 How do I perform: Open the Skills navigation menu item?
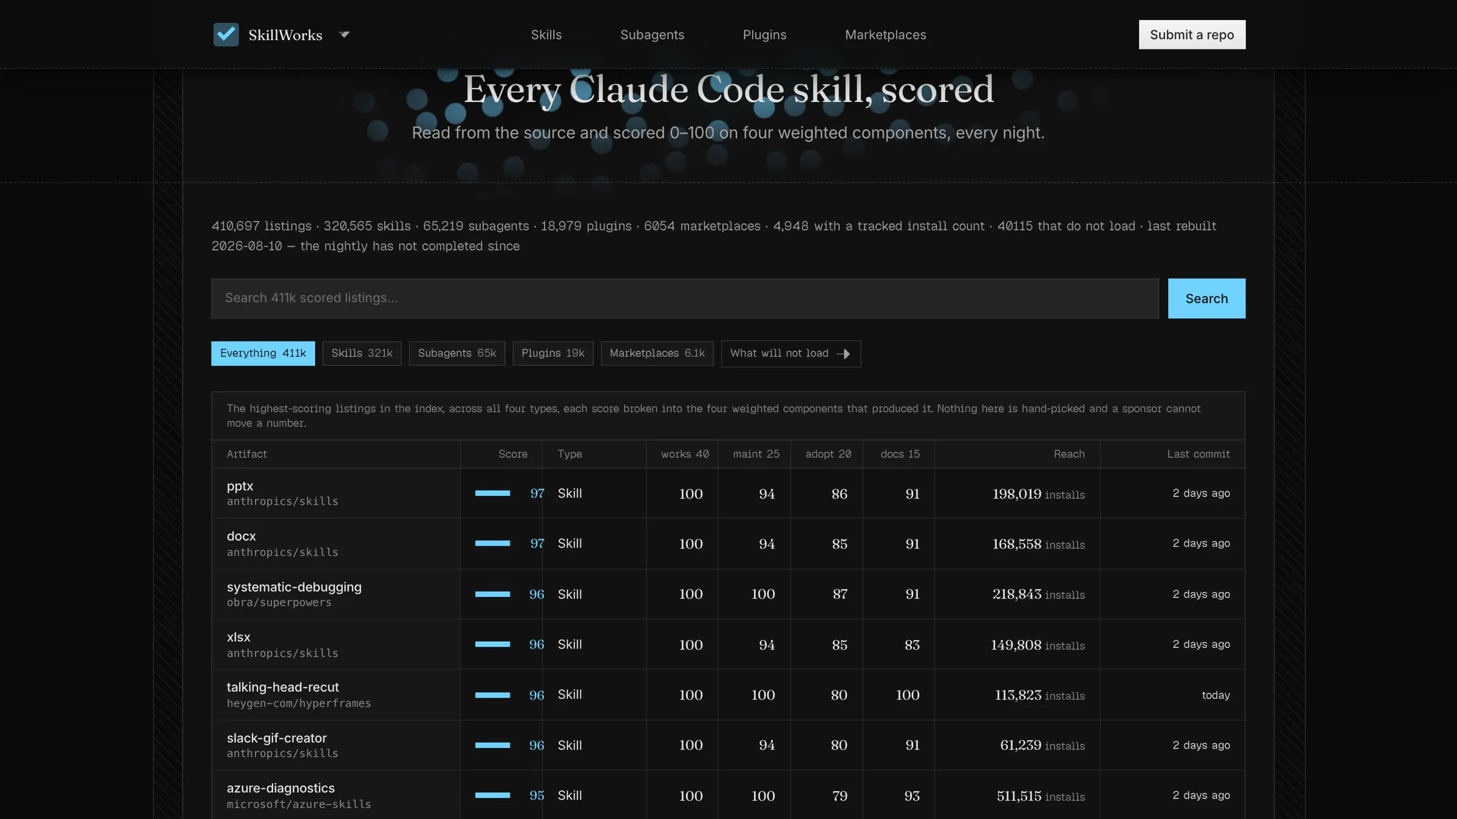546,35
